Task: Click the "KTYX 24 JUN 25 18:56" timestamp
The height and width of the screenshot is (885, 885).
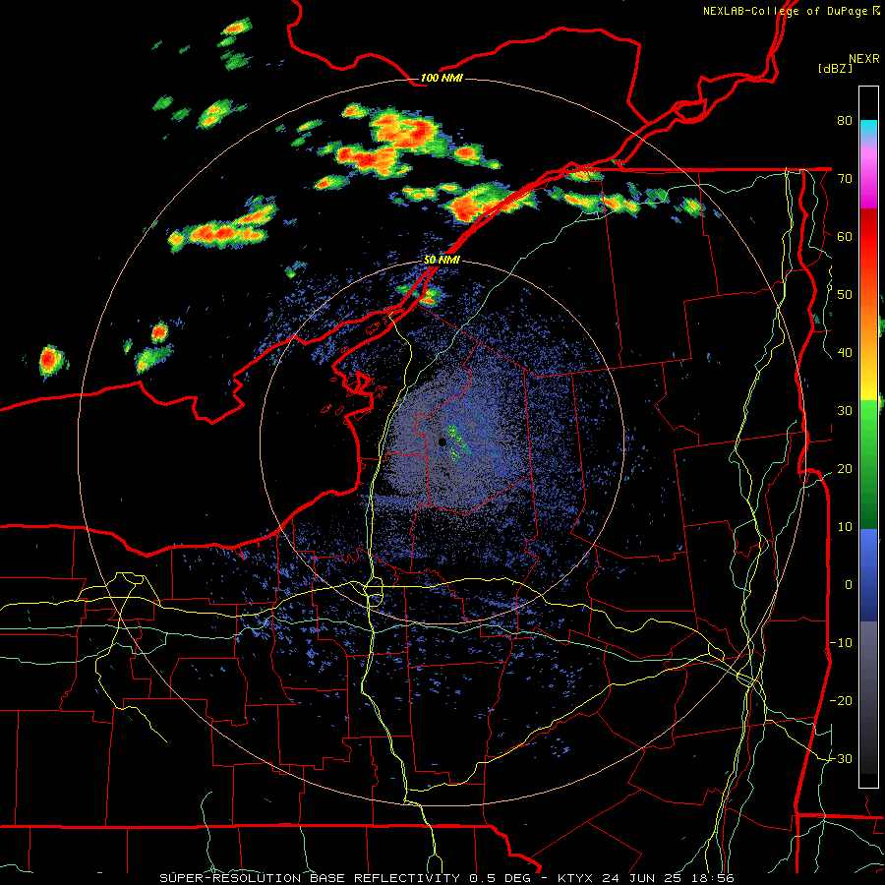Action: tap(646, 878)
